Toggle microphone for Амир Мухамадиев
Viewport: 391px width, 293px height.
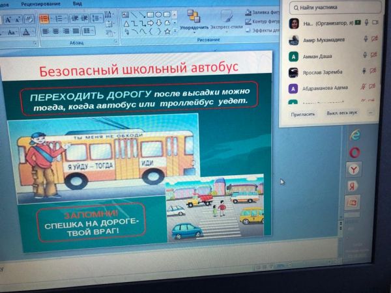[364, 39]
